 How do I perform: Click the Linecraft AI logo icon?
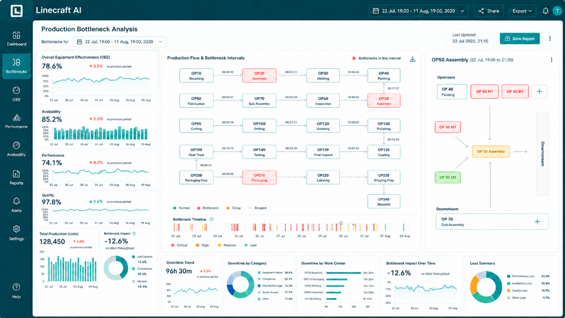(x=17, y=10)
